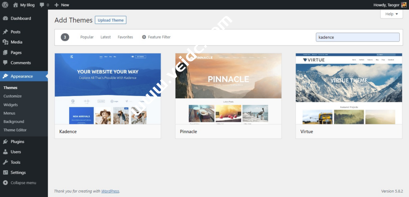Click the Feature Filter gear icon
This screenshot has height=197, width=409.
pos(144,37)
